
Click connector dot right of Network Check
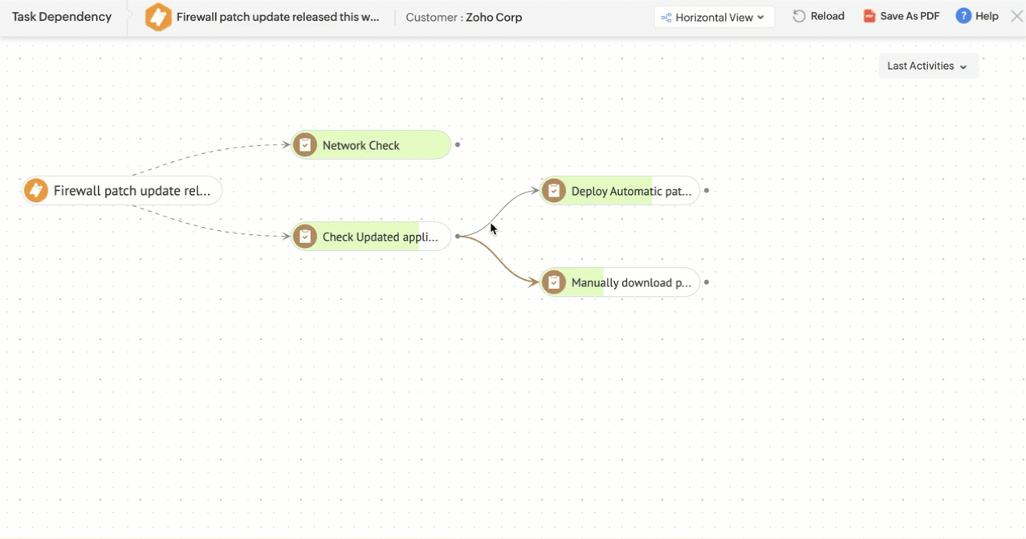(458, 145)
